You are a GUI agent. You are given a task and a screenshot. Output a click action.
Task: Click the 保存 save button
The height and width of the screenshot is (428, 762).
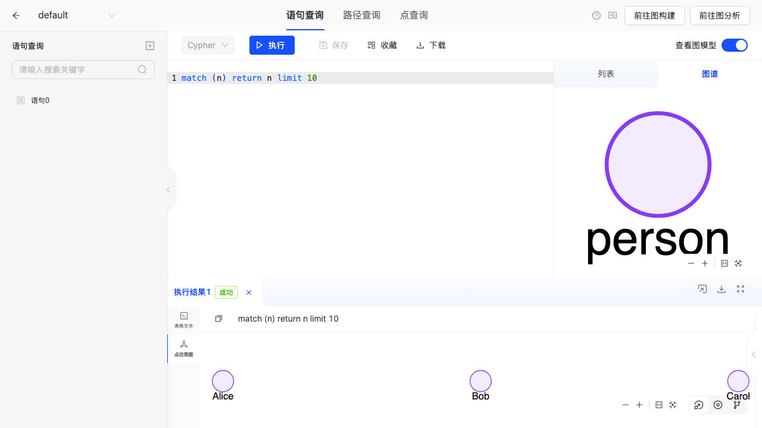[333, 45]
